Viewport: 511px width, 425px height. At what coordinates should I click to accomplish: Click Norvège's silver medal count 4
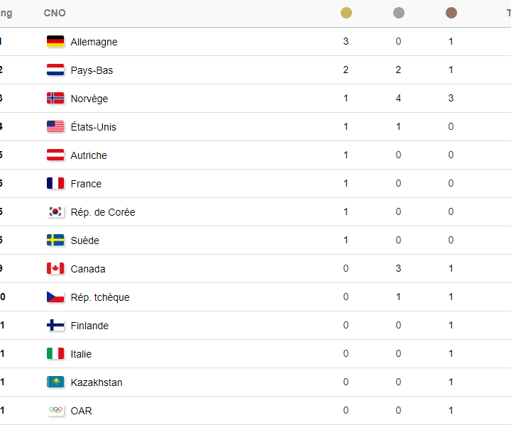398,98
